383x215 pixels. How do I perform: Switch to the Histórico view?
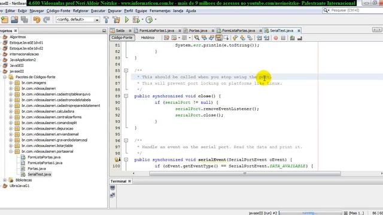point(148,38)
